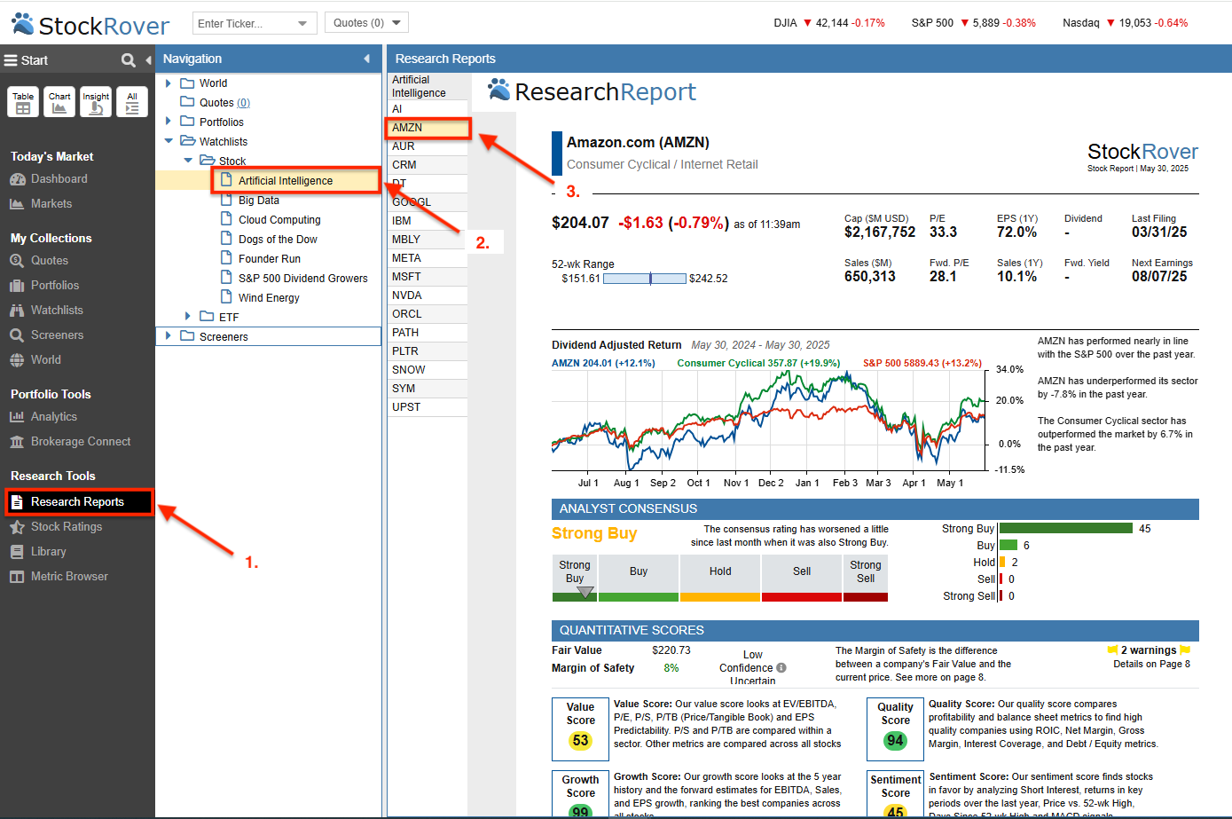Select AUR in the ticker list
Screen dimensions: 1232x819
pos(428,146)
